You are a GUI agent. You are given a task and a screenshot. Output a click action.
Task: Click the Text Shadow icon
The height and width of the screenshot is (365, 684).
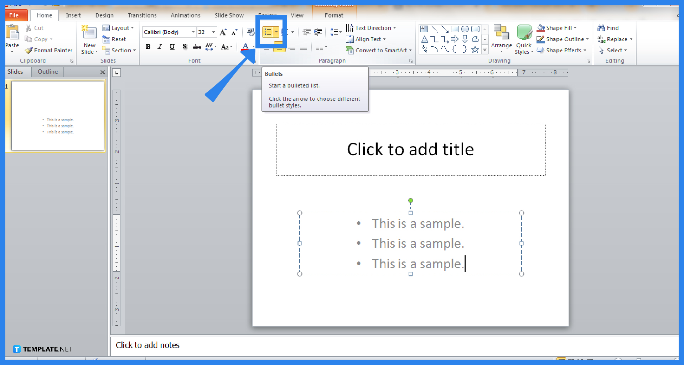tap(184, 47)
